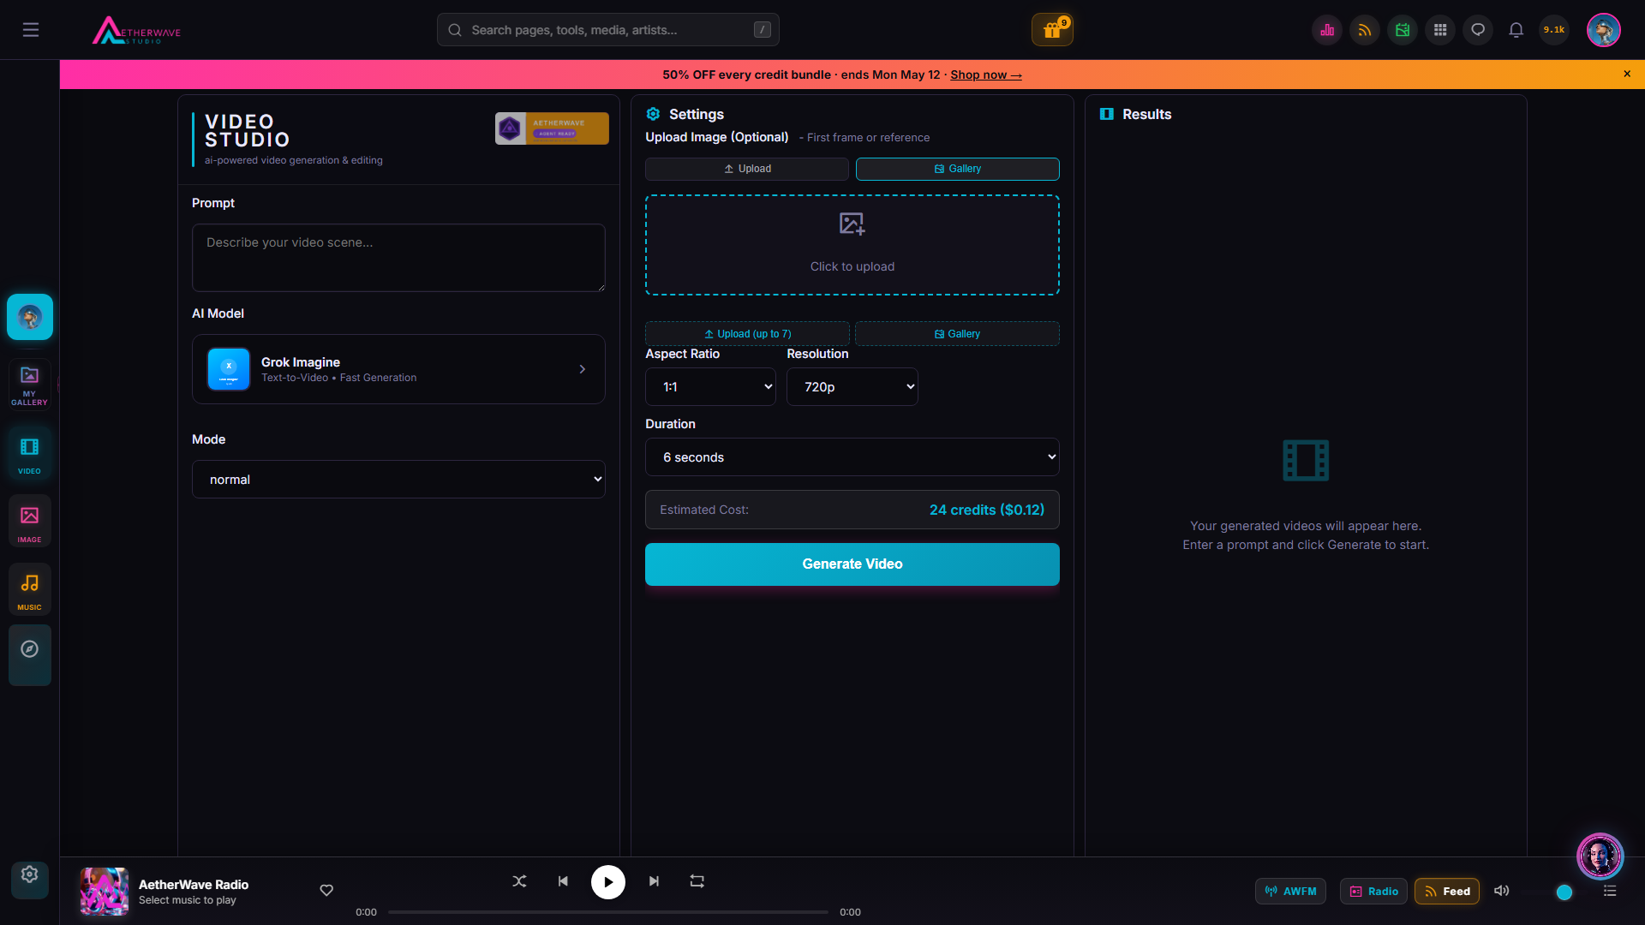This screenshot has height=925, width=1645.
Task: Open the Resolution dropdown showing 720p
Action: click(x=852, y=387)
